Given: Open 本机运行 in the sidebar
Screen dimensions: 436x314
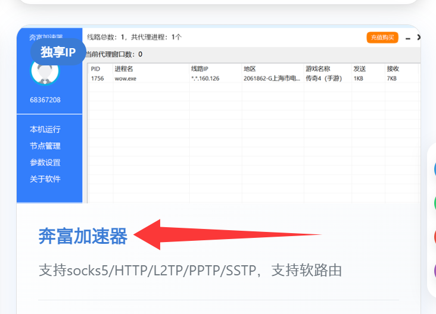Looking at the screenshot, I should pyautogui.click(x=45, y=129).
